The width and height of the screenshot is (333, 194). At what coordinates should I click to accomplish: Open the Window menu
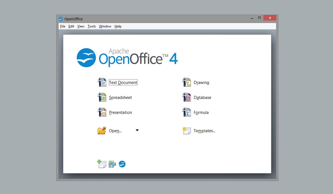(105, 26)
